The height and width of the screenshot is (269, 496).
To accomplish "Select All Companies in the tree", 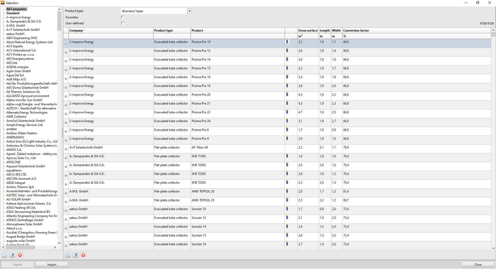I will click(x=17, y=9).
